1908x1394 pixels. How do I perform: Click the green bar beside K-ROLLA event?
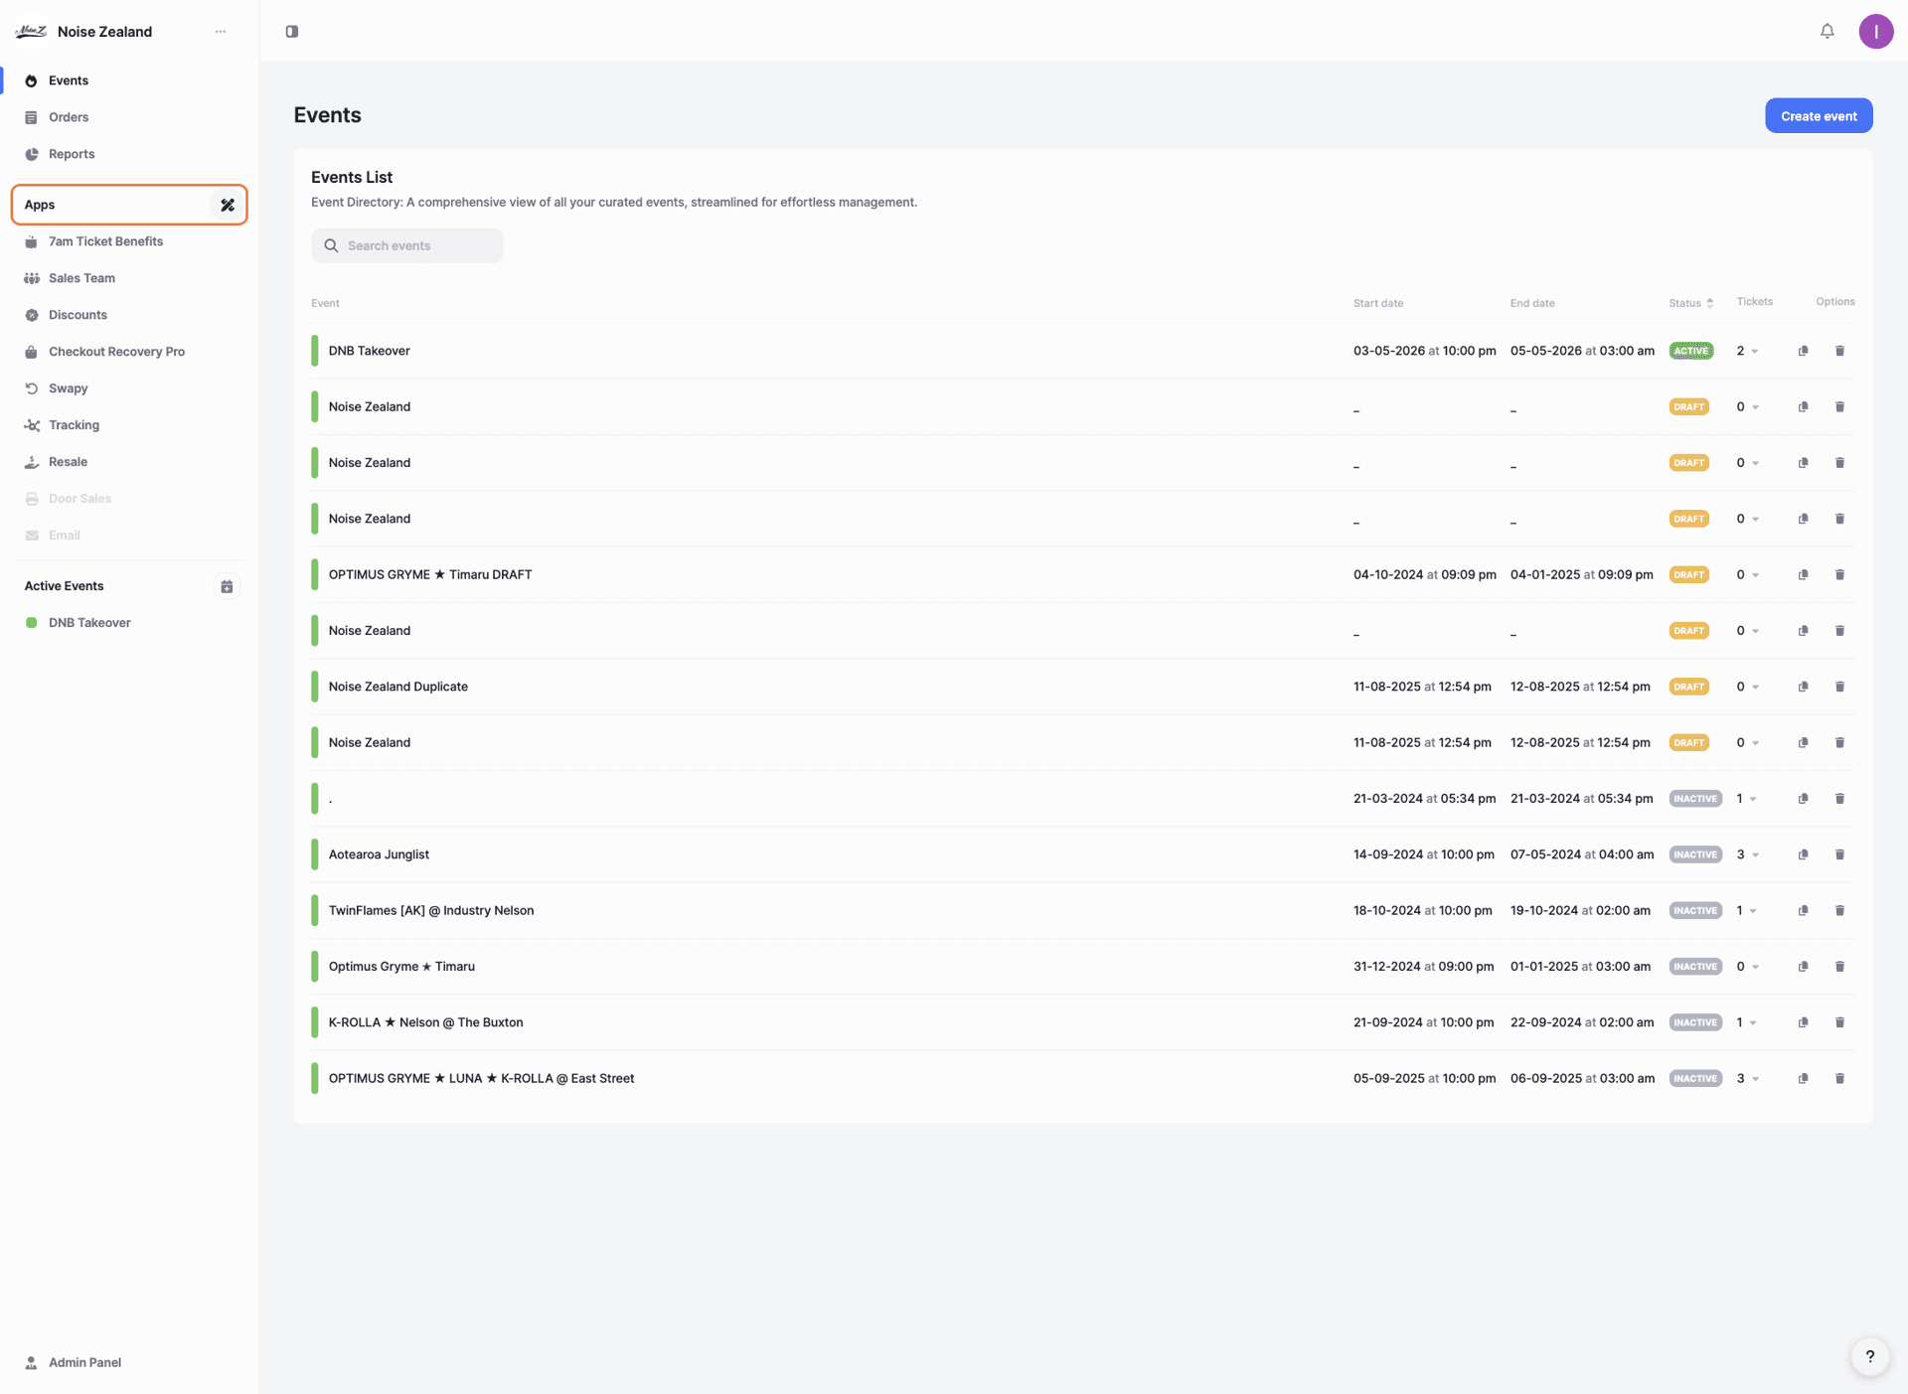315,1022
